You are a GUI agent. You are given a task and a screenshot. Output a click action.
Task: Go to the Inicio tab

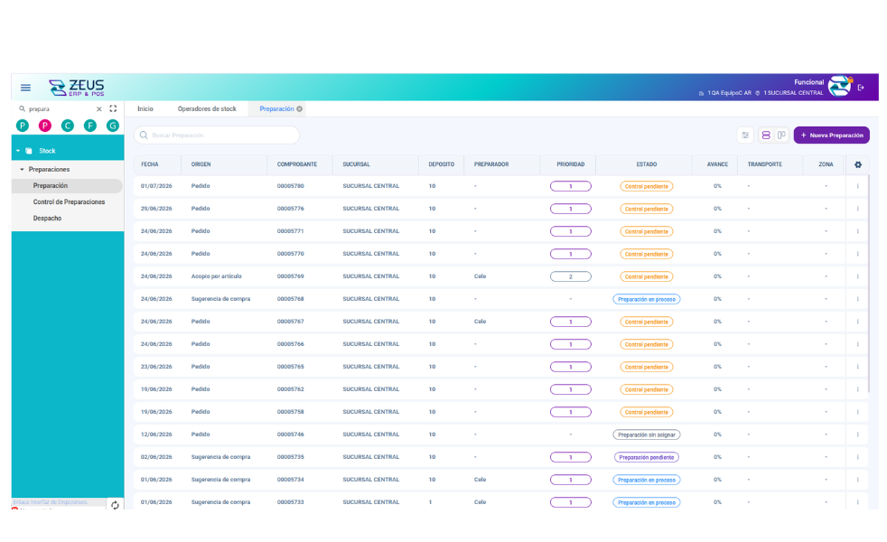pyautogui.click(x=145, y=108)
